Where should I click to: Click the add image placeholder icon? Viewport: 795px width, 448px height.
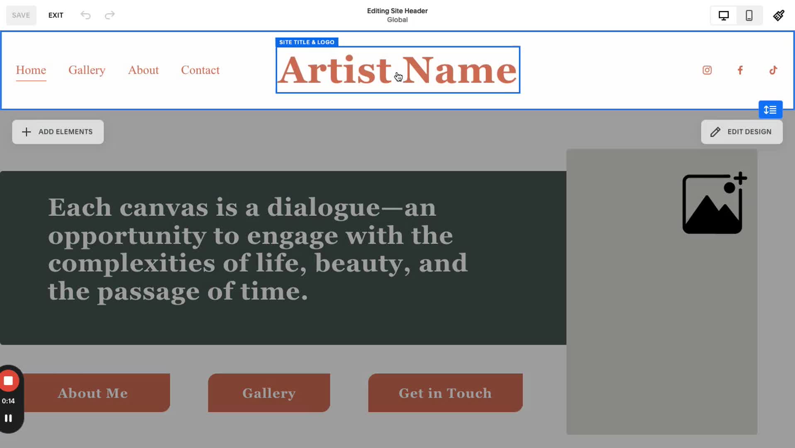click(715, 203)
